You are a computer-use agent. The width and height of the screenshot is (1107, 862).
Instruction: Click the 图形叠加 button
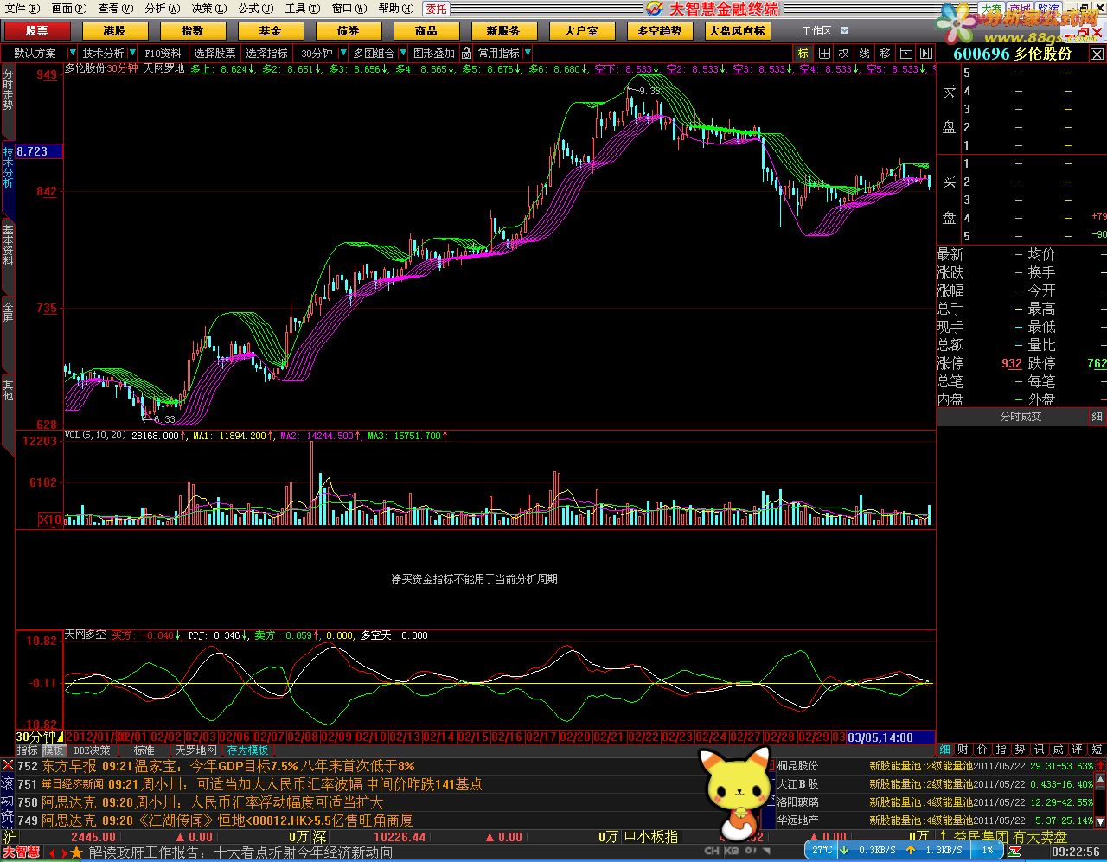point(434,53)
